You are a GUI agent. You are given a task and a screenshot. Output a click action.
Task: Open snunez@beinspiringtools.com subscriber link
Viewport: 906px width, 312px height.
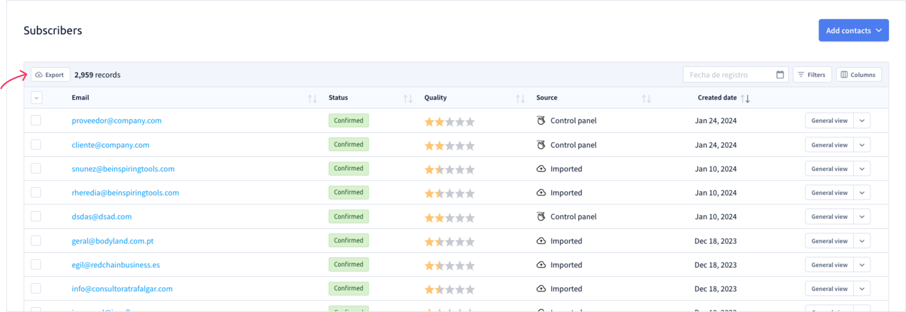click(123, 169)
